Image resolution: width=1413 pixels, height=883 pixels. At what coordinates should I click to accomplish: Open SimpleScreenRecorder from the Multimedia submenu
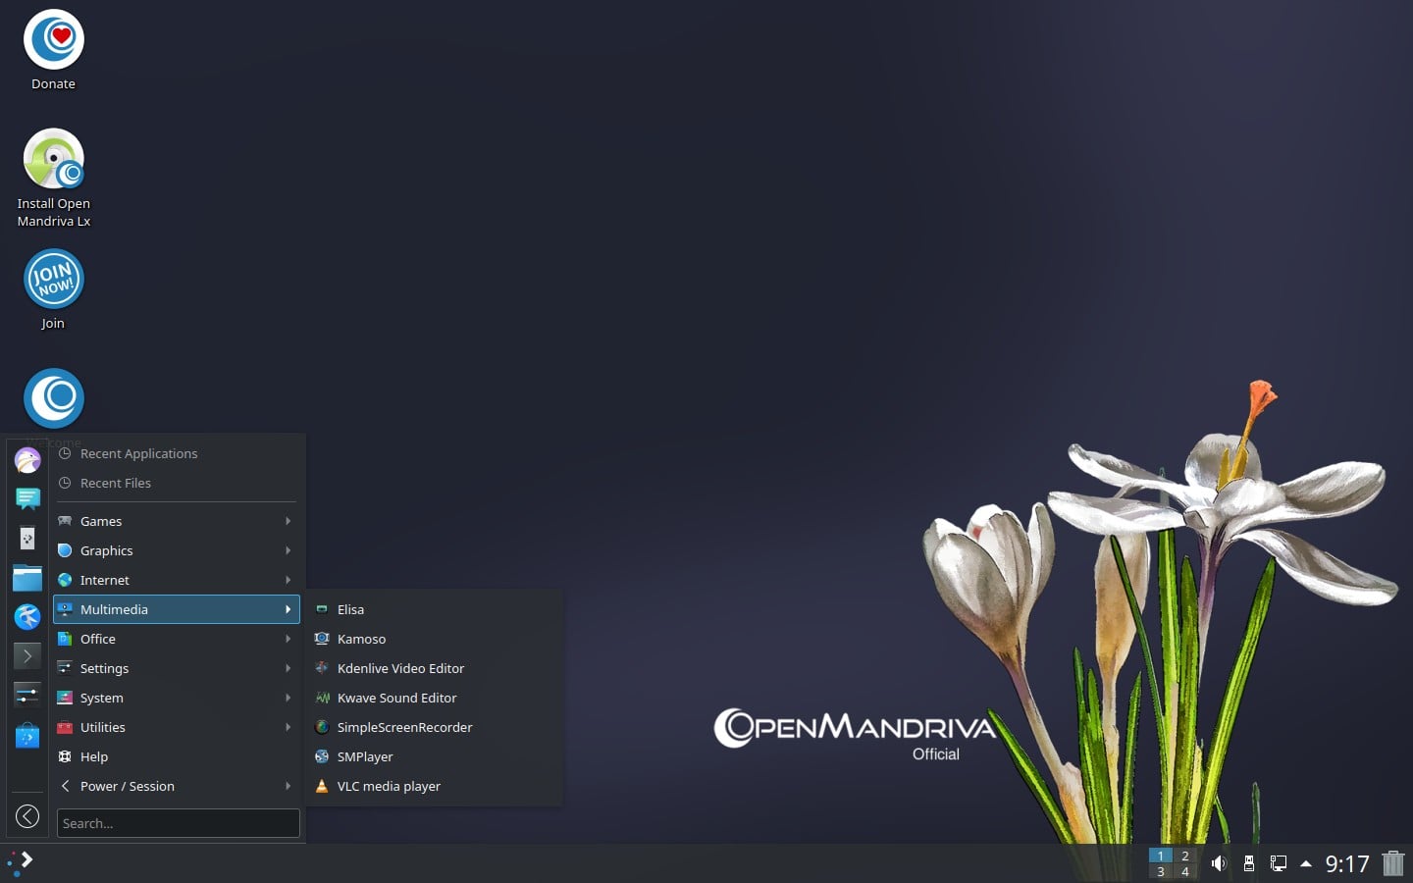click(404, 727)
